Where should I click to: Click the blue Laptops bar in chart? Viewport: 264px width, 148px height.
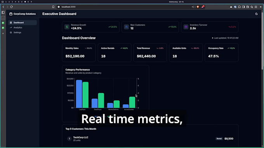[79, 94]
